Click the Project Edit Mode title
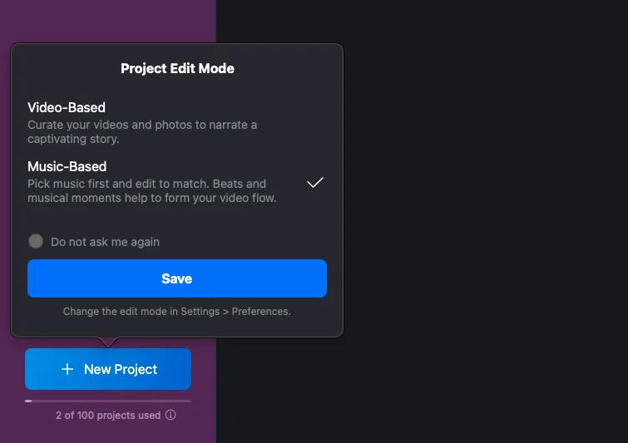This screenshot has height=443, width=628. (177, 68)
